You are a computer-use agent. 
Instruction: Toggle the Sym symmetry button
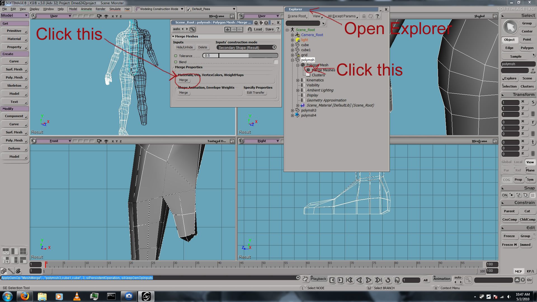[x=530, y=180]
